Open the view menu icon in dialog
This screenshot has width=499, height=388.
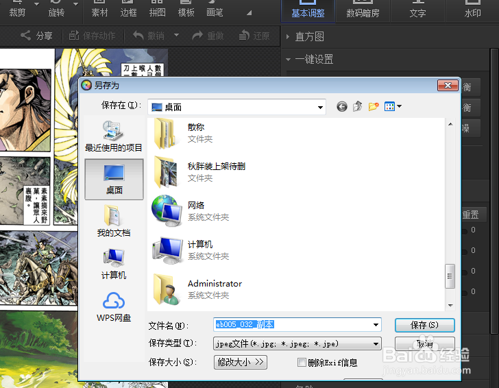click(393, 106)
